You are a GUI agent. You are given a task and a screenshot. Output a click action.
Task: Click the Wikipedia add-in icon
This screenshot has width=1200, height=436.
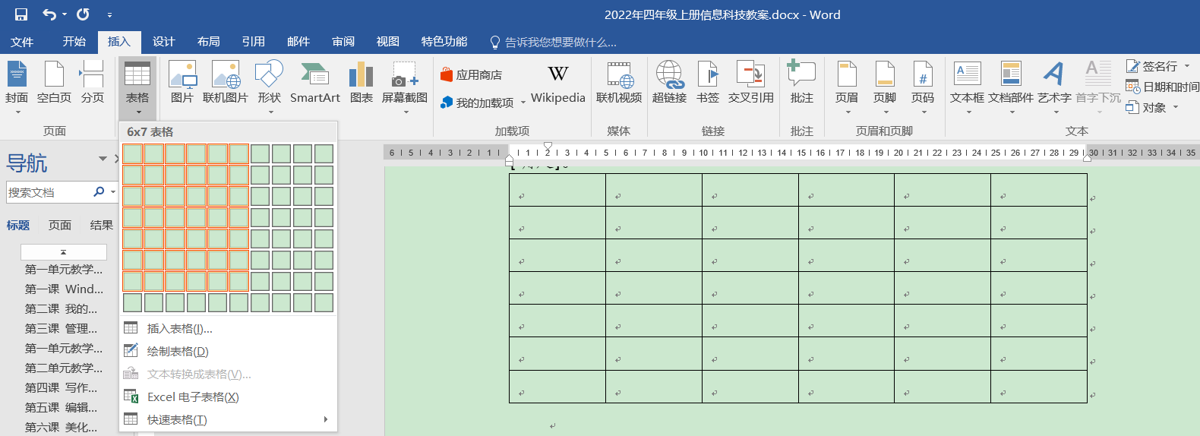pos(558,84)
